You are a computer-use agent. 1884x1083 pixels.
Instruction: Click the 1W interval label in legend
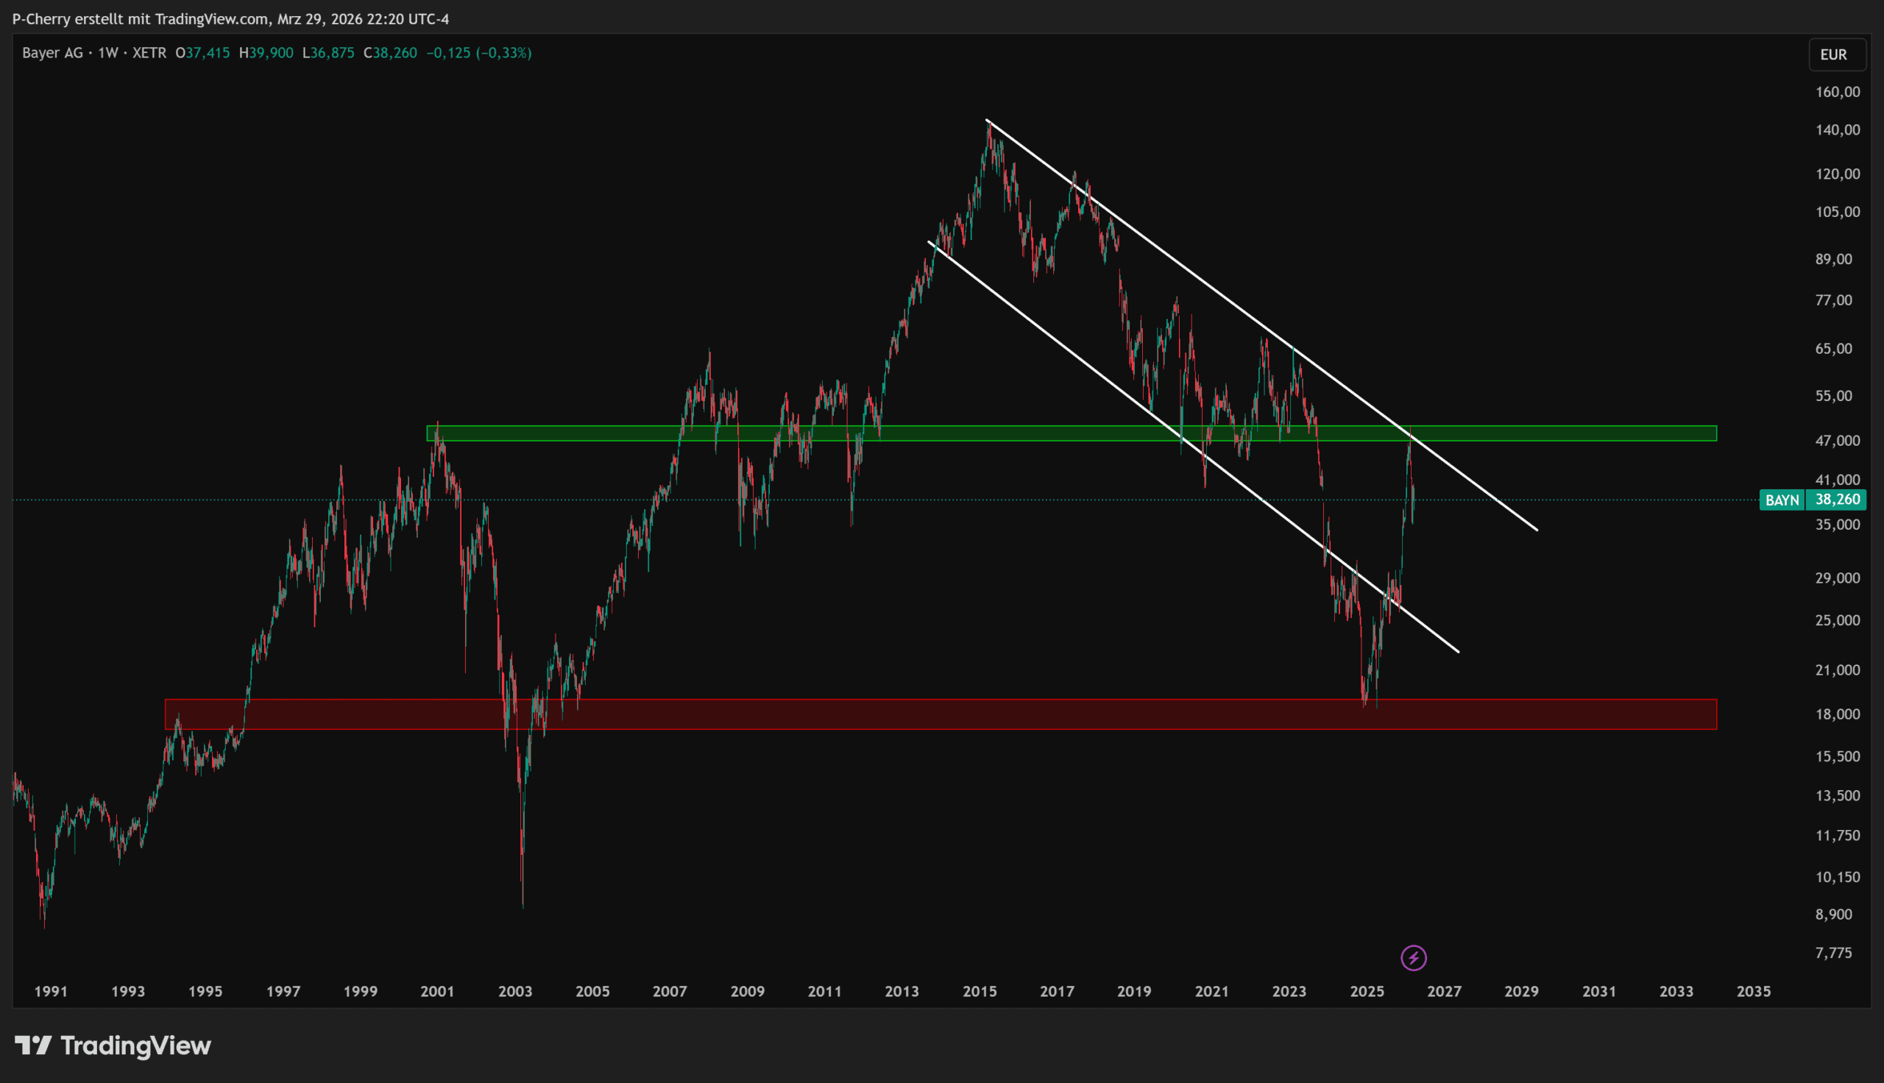108,53
